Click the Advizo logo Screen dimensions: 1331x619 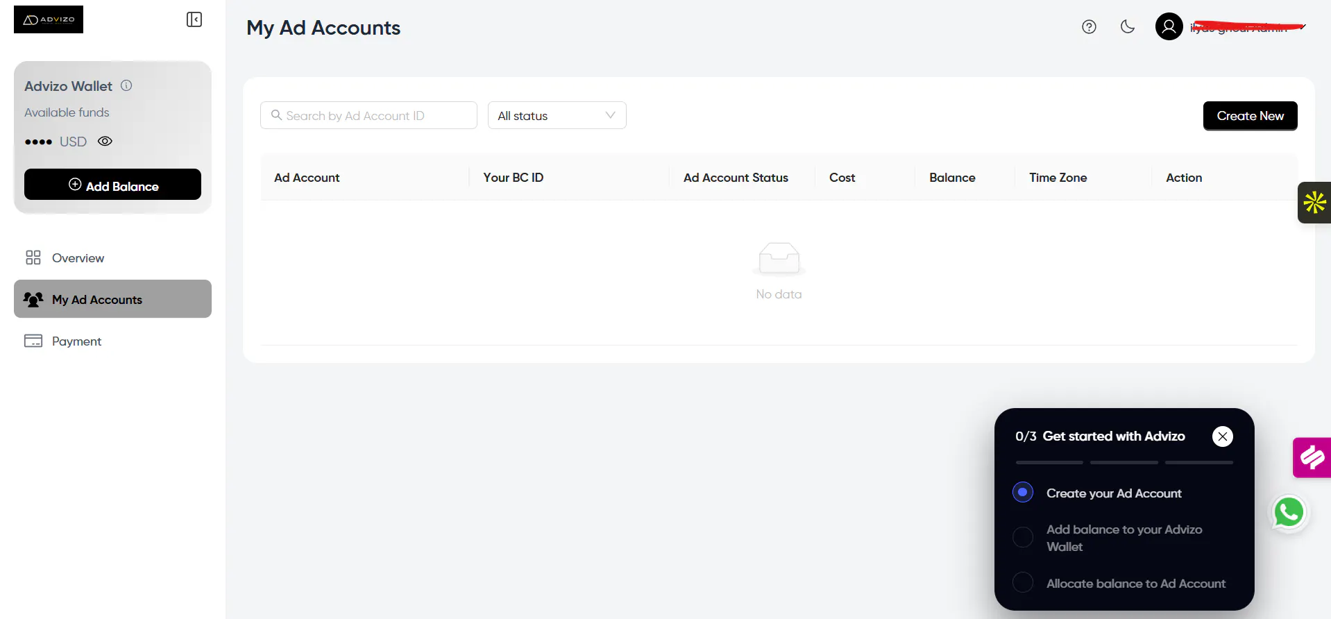tap(49, 19)
